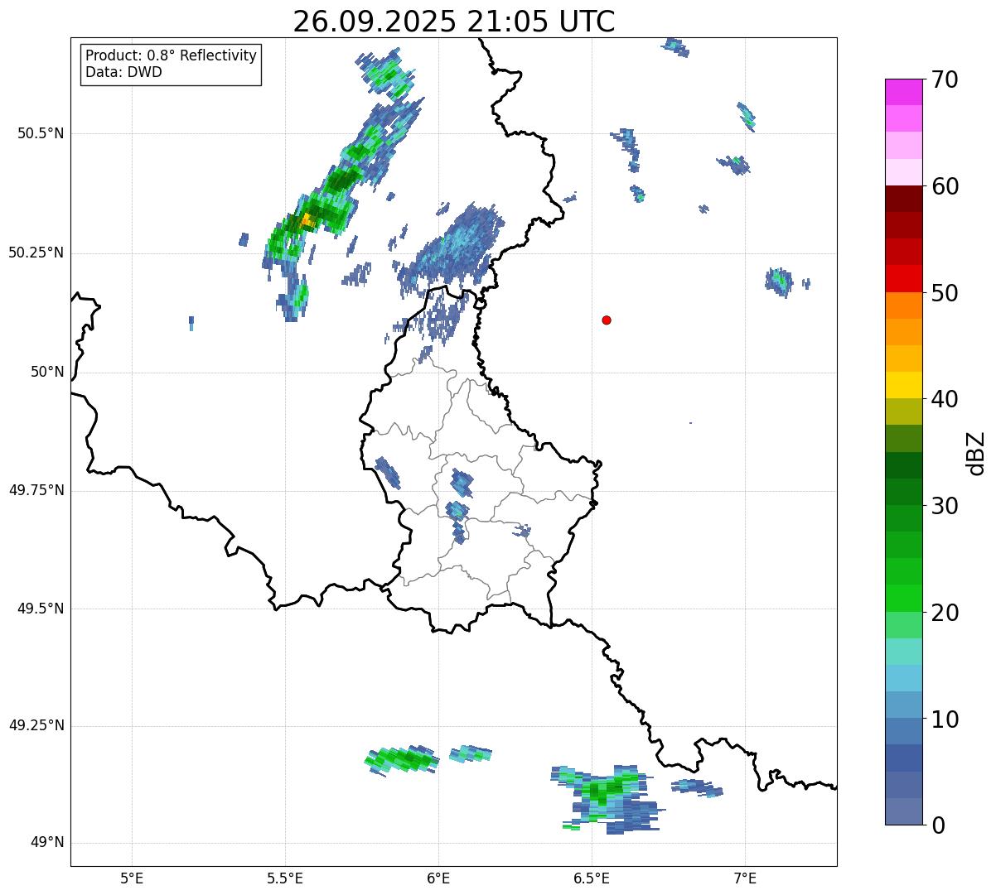Click the colorbar value 20
The image size is (996, 895).
(x=945, y=612)
